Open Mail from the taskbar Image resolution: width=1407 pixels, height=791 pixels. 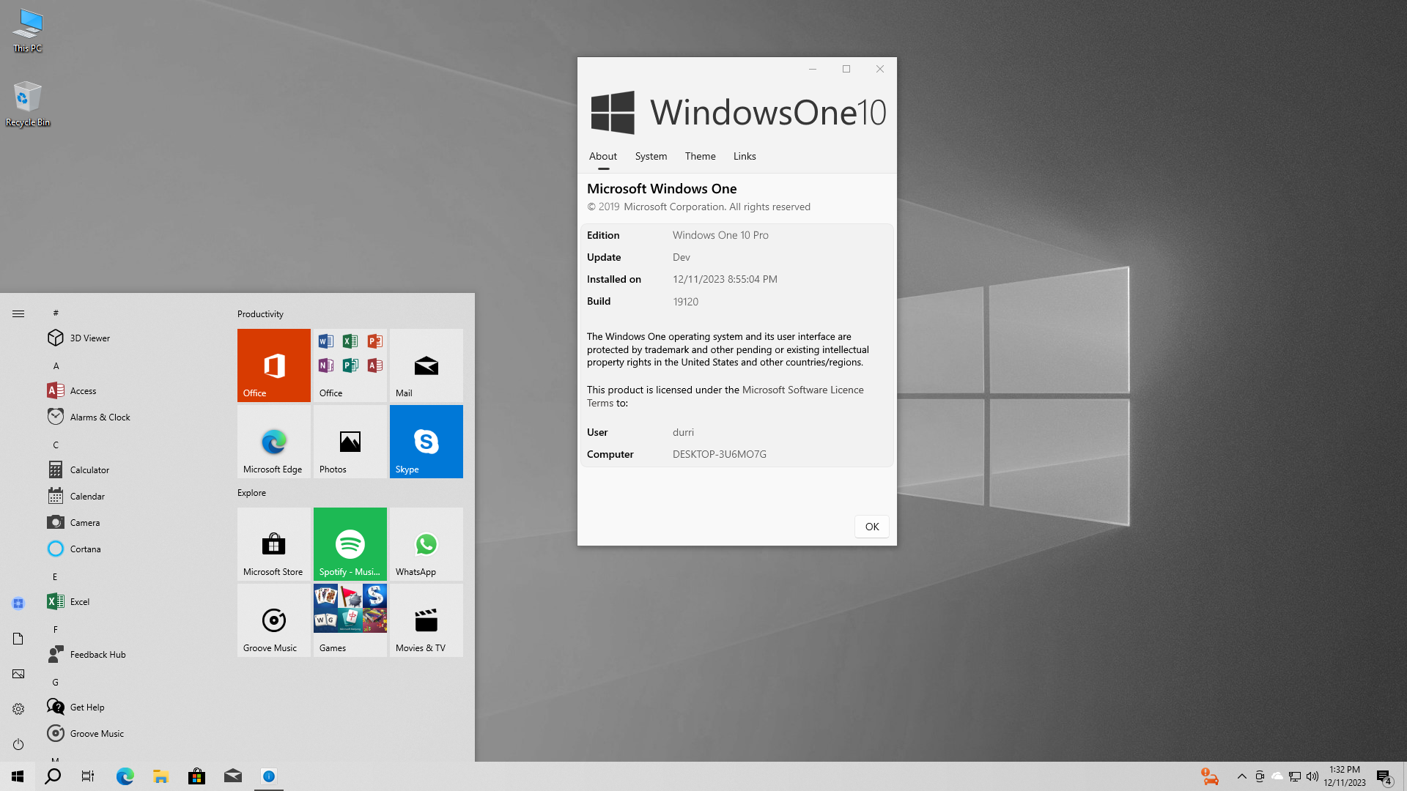click(233, 776)
